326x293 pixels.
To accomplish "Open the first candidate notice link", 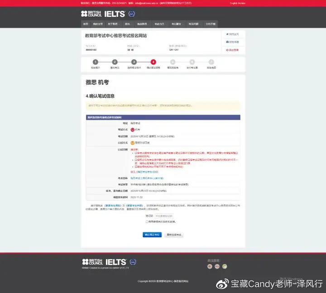I will (112, 206).
